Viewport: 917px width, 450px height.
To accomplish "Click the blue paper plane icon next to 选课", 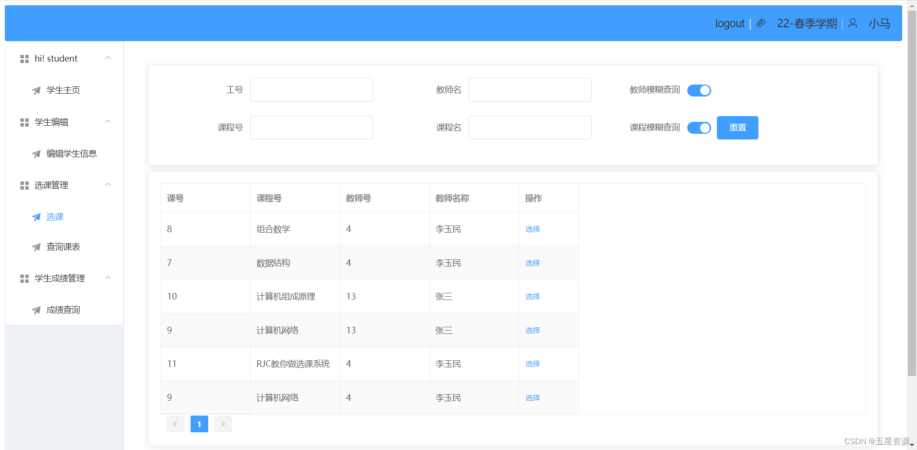I will point(36,217).
